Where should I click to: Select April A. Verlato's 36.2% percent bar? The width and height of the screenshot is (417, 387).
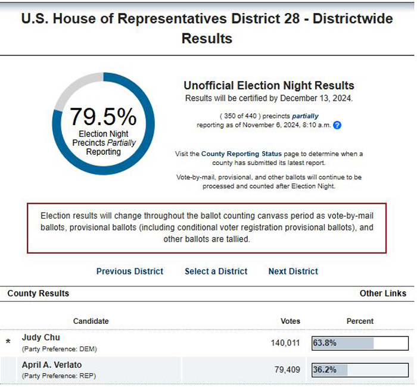click(x=360, y=370)
